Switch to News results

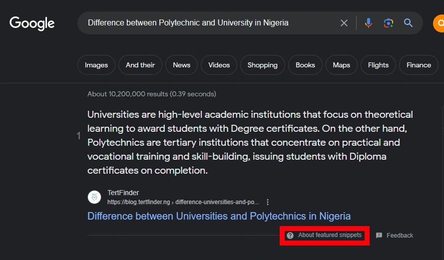[181, 65]
